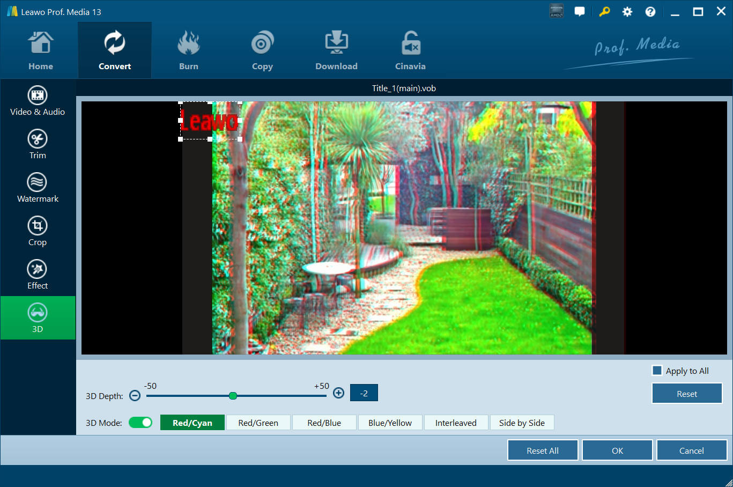Click the Cancel button
This screenshot has height=487, width=733.
[692, 451]
